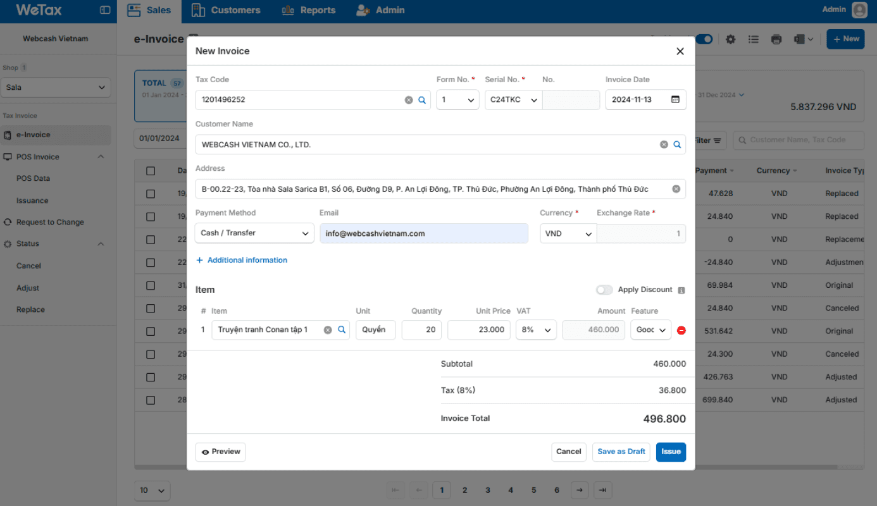Enable the Apply Discount switch
Viewport: 877px width, 506px height.
[x=604, y=290]
